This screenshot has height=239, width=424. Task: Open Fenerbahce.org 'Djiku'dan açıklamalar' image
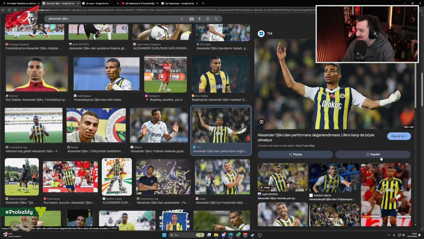coord(163,177)
